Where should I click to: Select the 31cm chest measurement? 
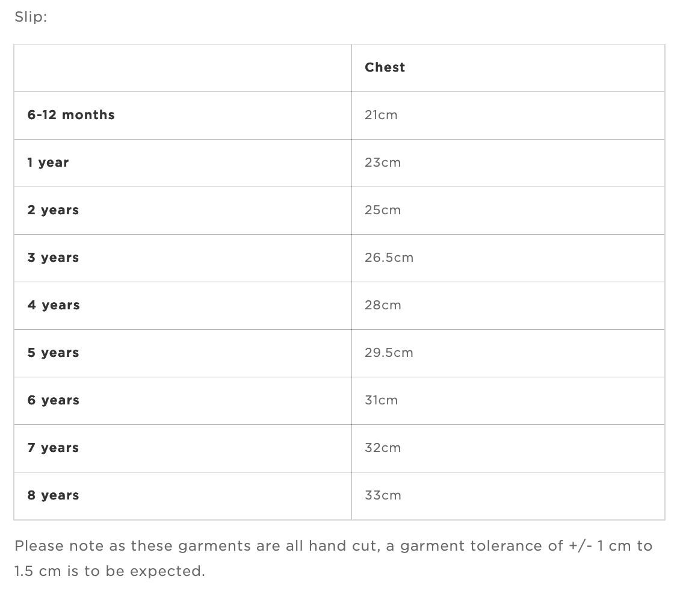coord(381,400)
